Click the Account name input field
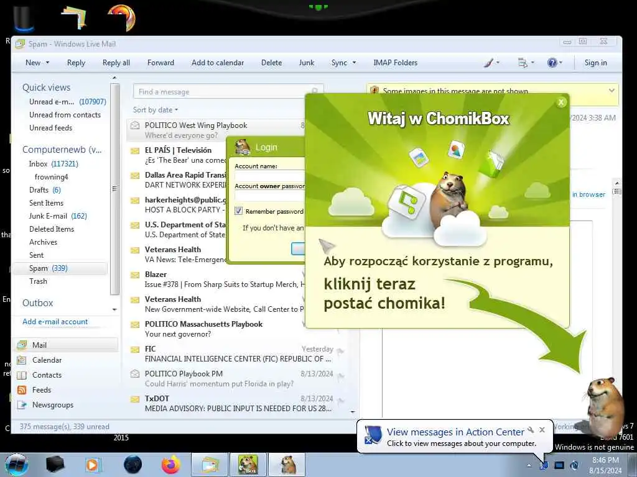 coord(270,176)
